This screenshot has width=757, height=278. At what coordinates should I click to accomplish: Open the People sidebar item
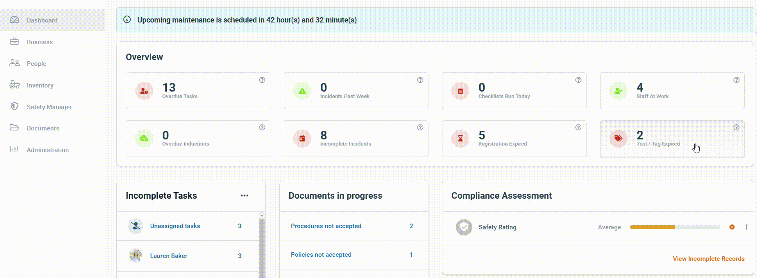tap(36, 63)
